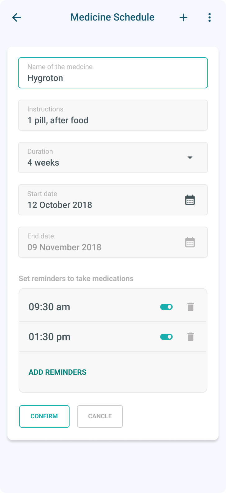The height and width of the screenshot is (493, 226).
Task: Confirm the medicine schedule
Action: click(44, 416)
